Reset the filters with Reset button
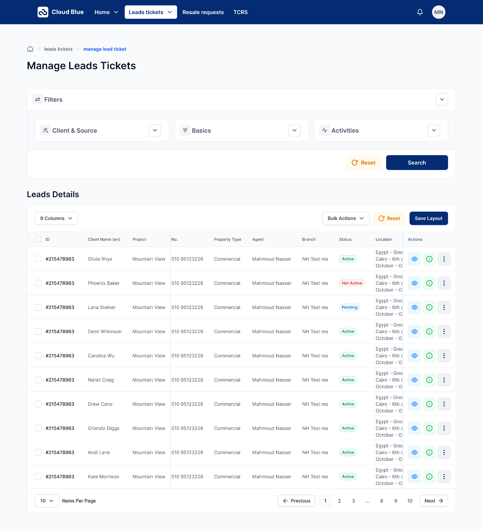This screenshot has height=529, width=483. click(x=364, y=163)
